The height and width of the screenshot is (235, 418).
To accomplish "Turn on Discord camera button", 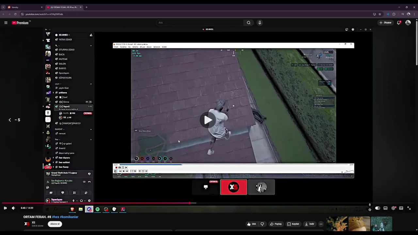I will (51, 193).
